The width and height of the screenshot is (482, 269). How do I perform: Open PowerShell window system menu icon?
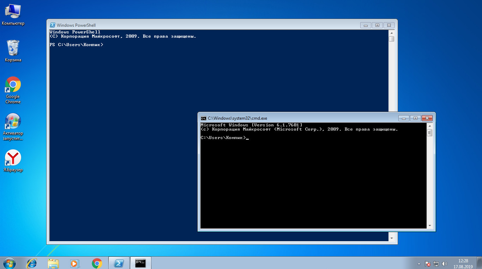(x=53, y=25)
